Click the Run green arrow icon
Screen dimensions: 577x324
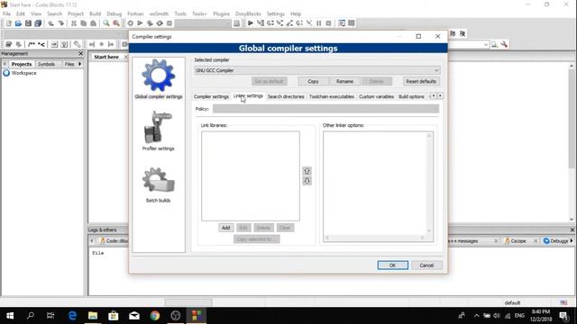click(x=140, y=23)
